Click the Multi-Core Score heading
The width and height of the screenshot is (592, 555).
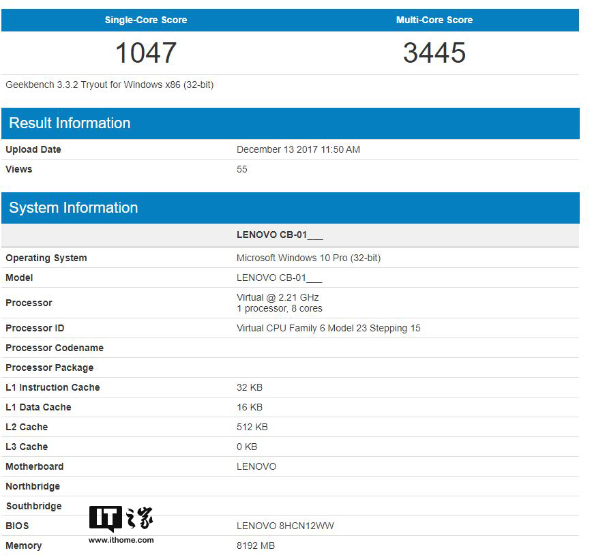click(434, 20)
